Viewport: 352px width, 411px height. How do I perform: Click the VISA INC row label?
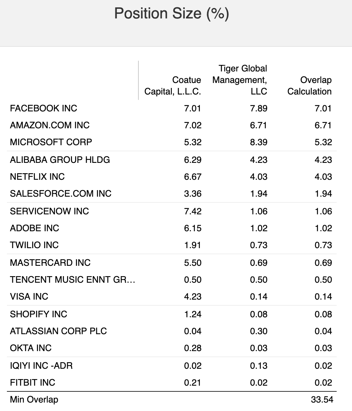pos(29,297)
